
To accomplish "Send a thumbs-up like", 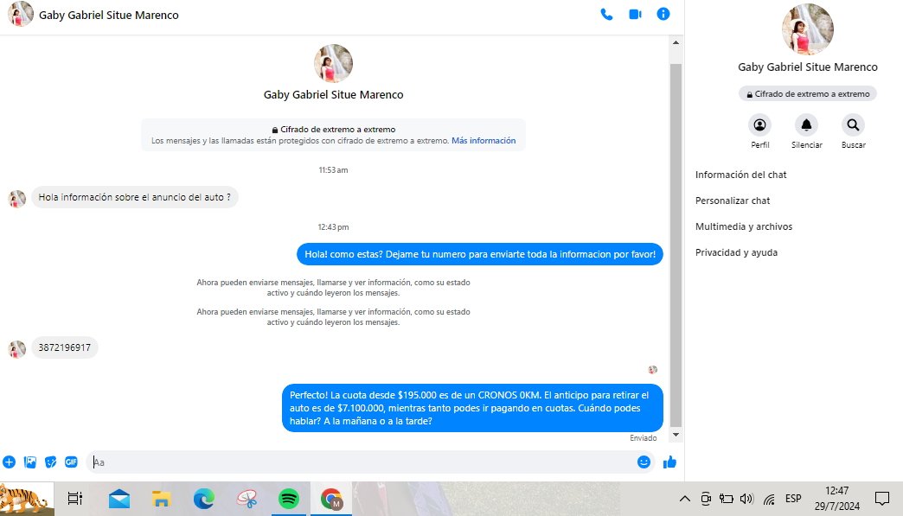I will click(669, 462).
